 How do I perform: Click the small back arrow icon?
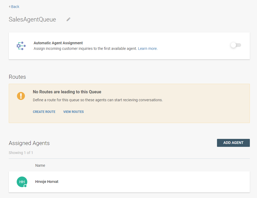click(10, 7)
